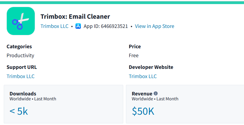The height and width of the screenshot is (125, 244).
Task: Click the Categories label
Action: [19, 46]
